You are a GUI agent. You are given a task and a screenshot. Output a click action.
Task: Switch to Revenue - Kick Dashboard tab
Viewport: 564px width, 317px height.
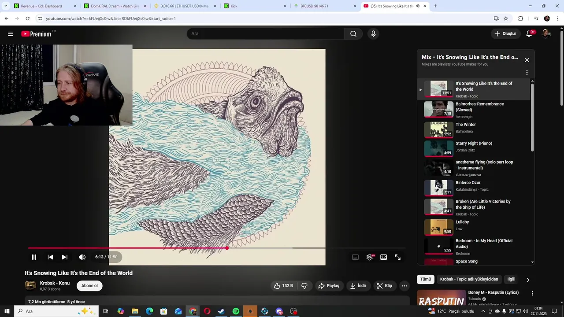pyautogui.click(x=45, y=6)
